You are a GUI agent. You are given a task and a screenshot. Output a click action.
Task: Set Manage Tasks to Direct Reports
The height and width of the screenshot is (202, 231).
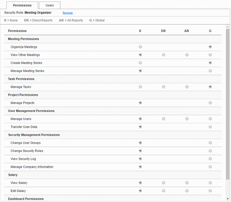pos(163,87)
